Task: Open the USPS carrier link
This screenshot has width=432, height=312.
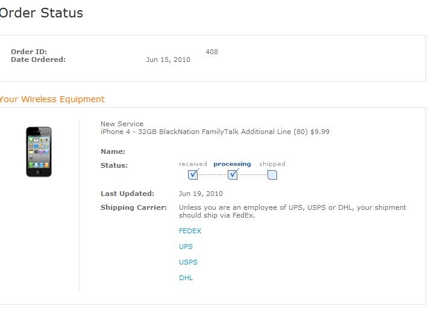Action: [188, 262]
